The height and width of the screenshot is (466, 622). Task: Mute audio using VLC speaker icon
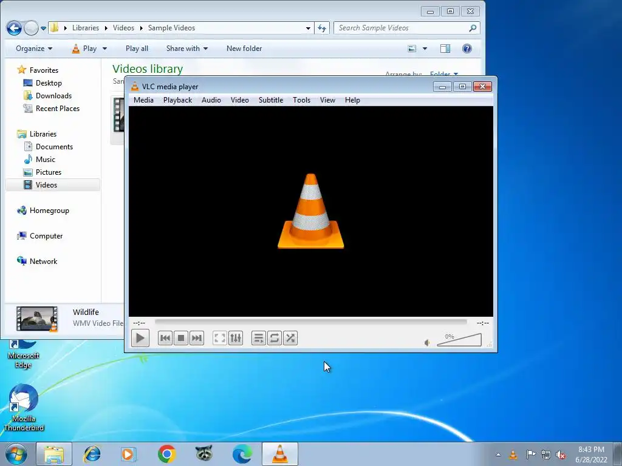click(427, 342)
